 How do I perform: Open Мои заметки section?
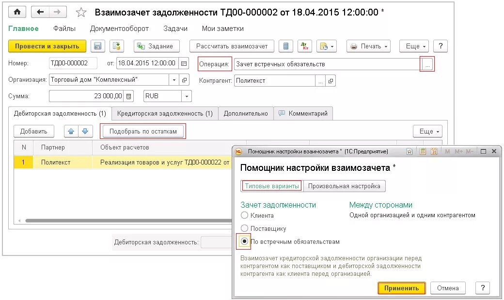(x=223, y=29)
